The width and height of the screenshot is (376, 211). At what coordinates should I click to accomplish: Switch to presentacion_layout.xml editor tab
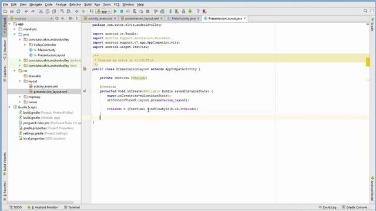(142, 18)
